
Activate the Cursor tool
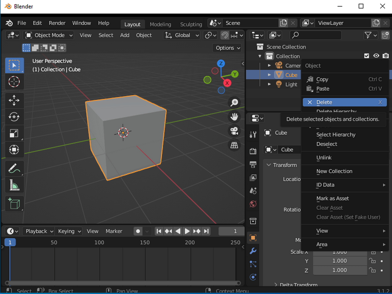(x=14, y=81)
